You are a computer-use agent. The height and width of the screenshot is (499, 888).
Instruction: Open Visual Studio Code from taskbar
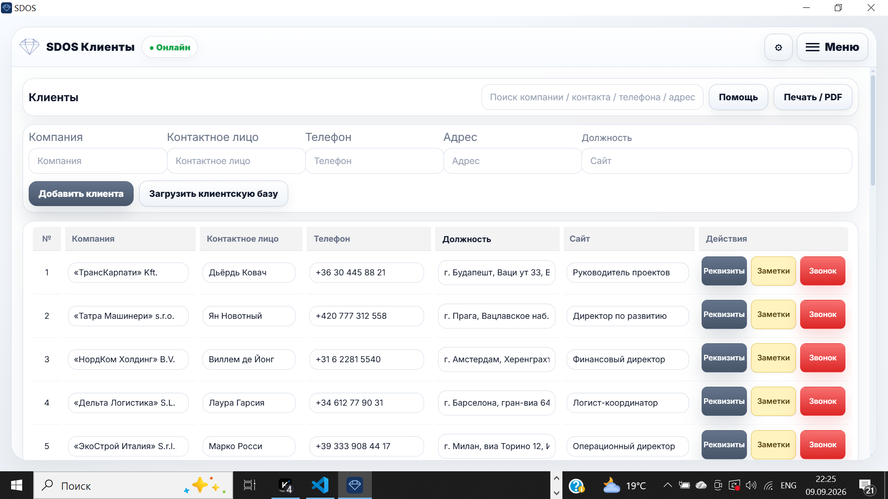pyautogui.click(x=320, y=485)
